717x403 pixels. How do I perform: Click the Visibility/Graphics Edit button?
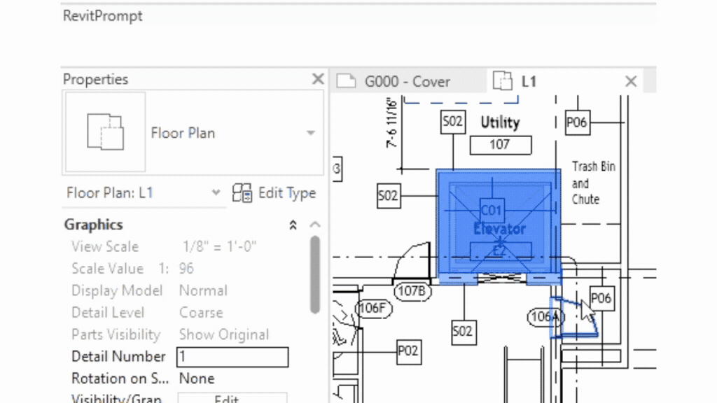pyautogui.click(x=232, y=400)
